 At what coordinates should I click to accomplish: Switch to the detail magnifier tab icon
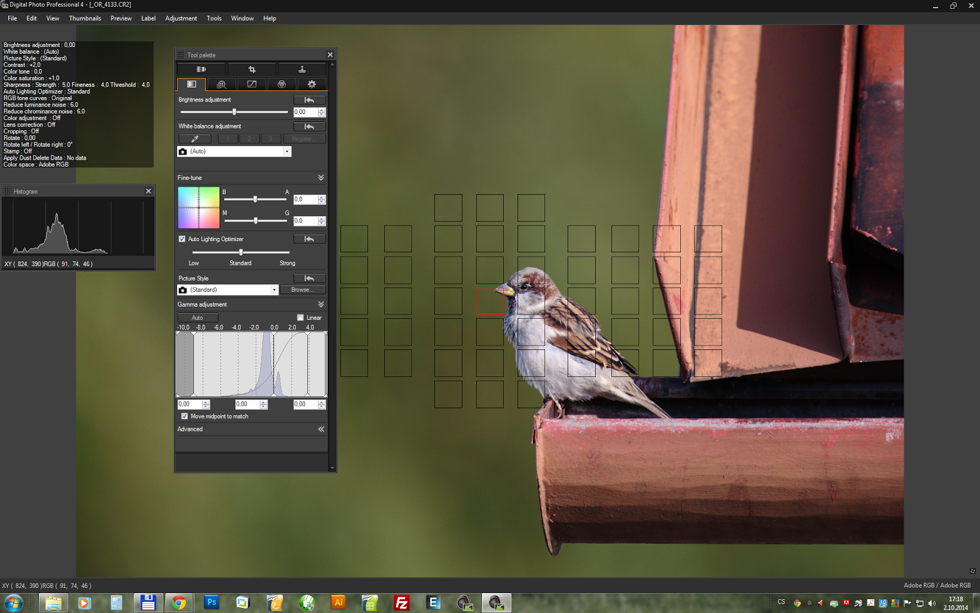[221, 85]
